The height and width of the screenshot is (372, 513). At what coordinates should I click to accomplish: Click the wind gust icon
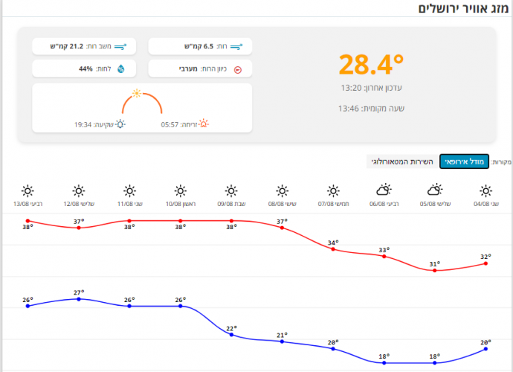121,47
